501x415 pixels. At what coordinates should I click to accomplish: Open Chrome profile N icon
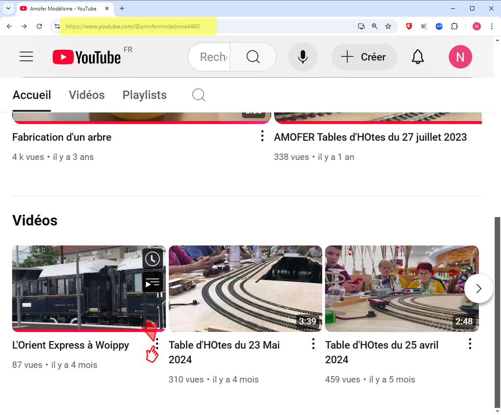[477, 26]
